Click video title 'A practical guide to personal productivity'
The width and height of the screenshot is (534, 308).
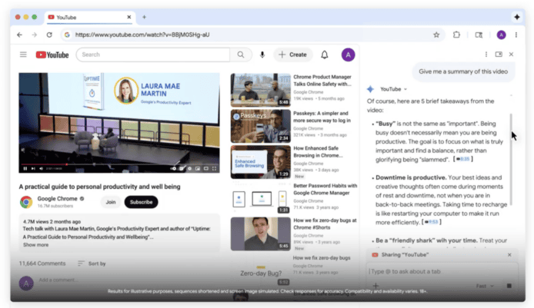pos(99,187)
